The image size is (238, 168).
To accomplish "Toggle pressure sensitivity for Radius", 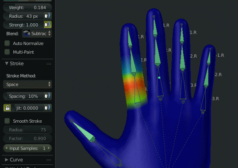I will pyautogui.click(x=47, y=16).
